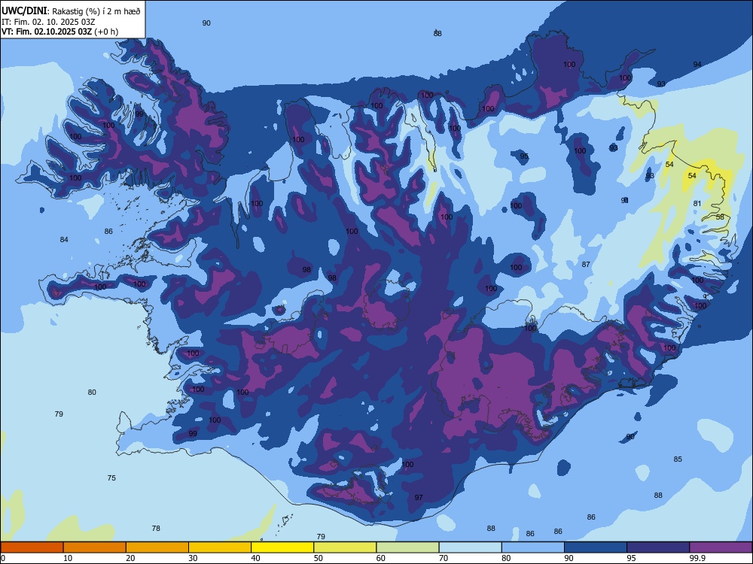Click the dark indigo 95–99.9 legend swatch
Image resolution: width=753 pixels, height=564 pixels.
point(658,547)
